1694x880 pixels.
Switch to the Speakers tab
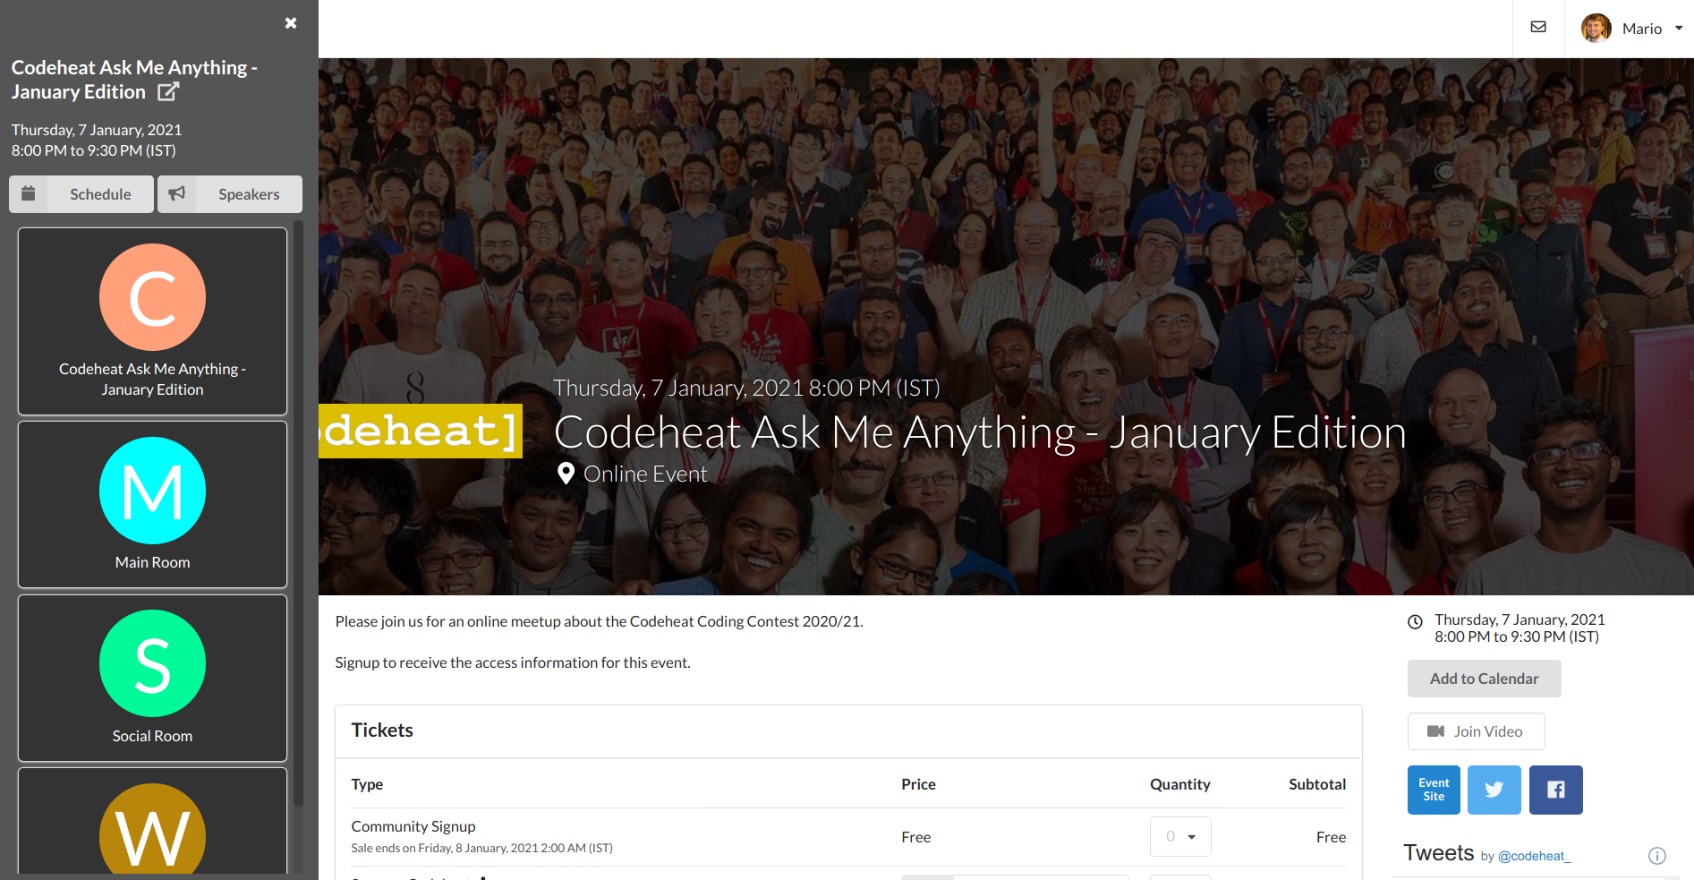[x=248, y=193]
